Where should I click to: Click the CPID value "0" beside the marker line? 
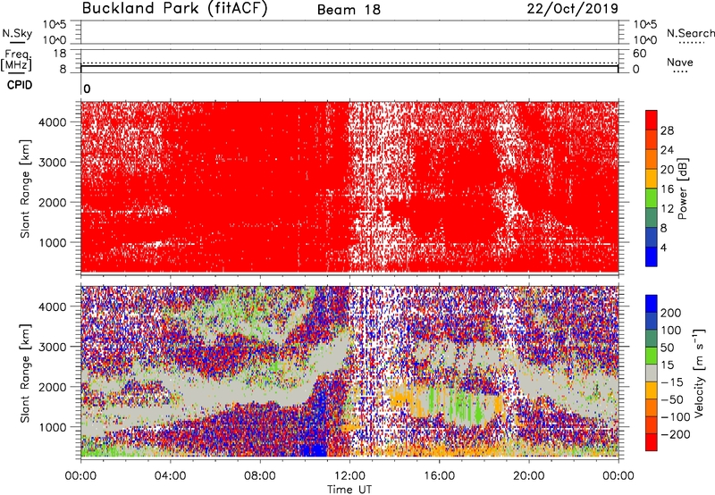87,88
